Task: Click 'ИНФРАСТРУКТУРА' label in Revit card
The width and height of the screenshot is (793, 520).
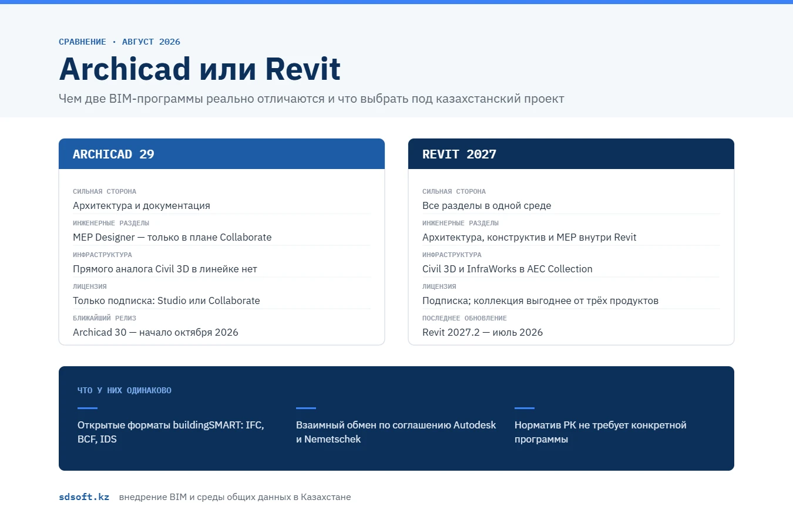Action: [452, 255]
